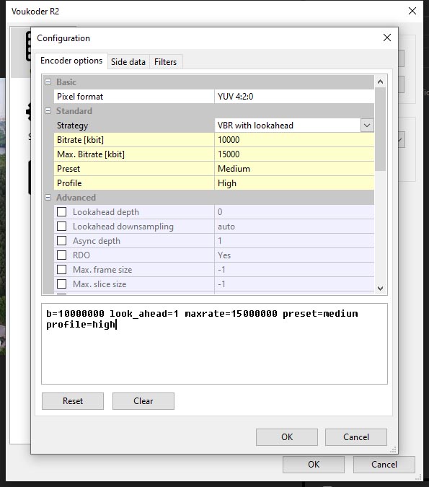Click Cancel in the Voukoder R2 window
This screenshot has height=487, width=429.
click(384, 465)
